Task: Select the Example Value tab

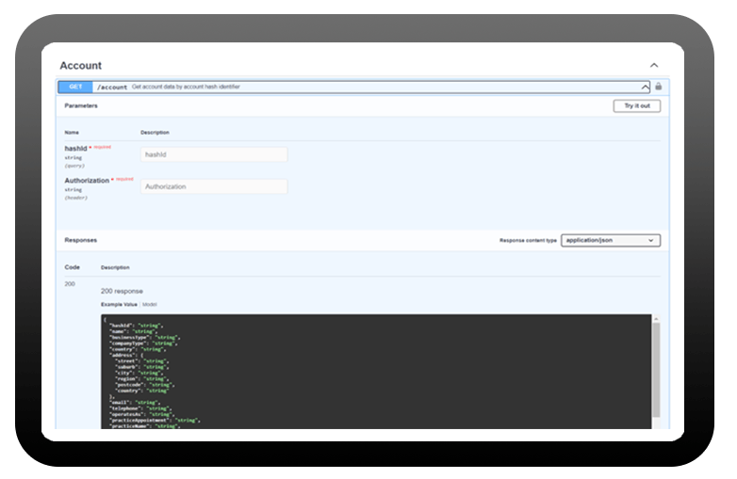Action: point(119,304)
